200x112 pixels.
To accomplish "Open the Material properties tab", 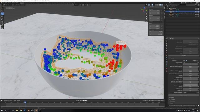I will pos(167,68).
